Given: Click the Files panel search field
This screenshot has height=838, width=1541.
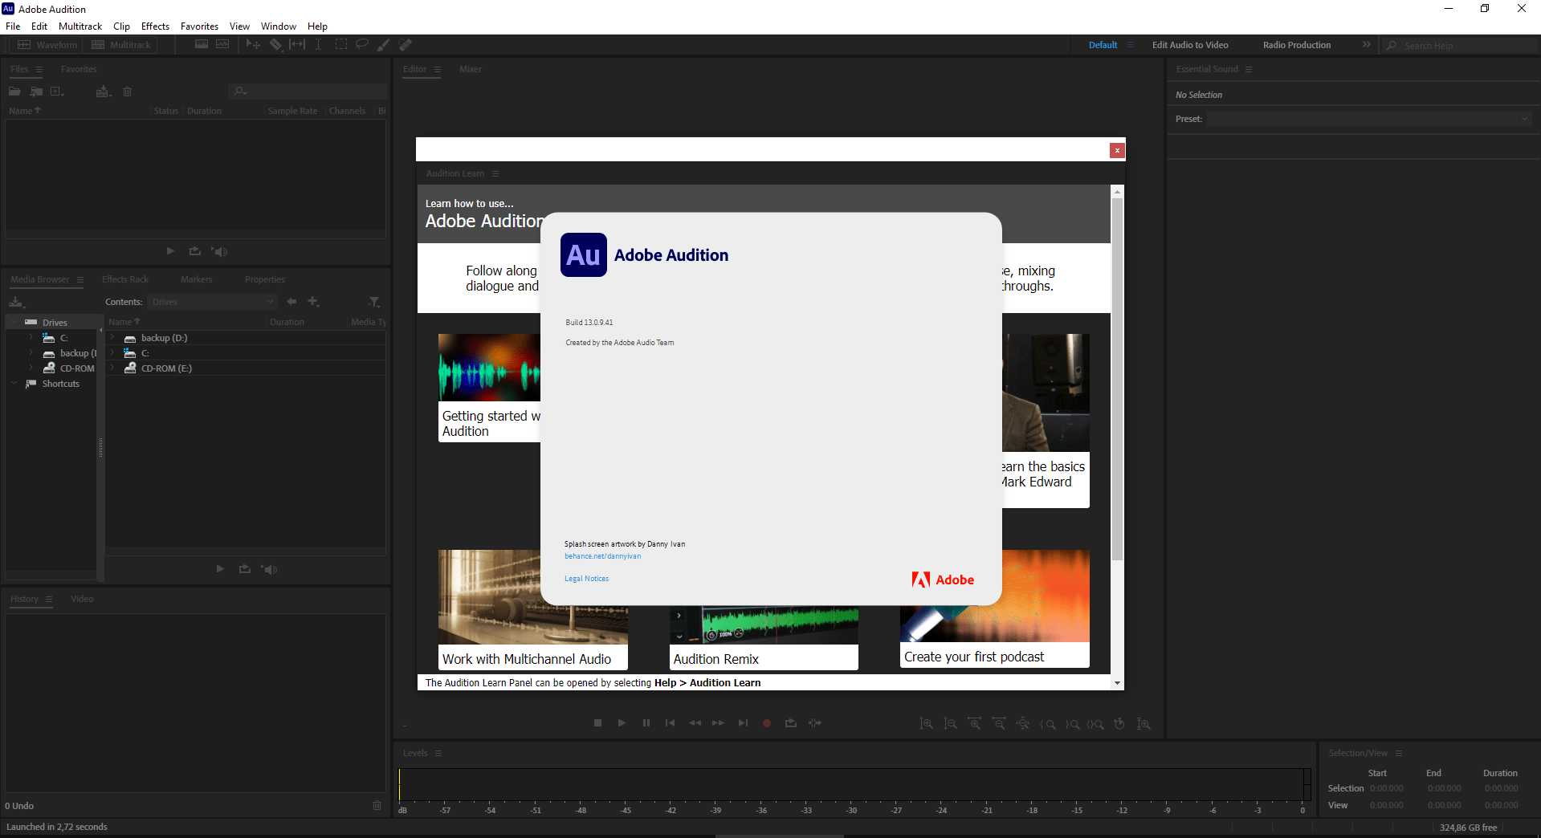Looking at the screenshot, I should tap(308, 92).
